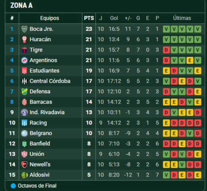Open the Estudiantes striped shield icon

(24, 71)
